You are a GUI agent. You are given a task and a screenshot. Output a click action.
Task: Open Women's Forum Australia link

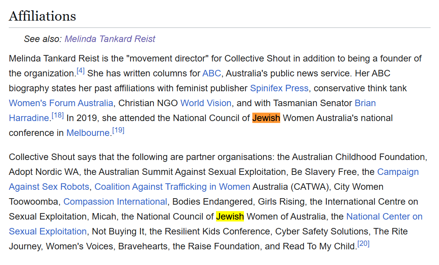(61, 103)
